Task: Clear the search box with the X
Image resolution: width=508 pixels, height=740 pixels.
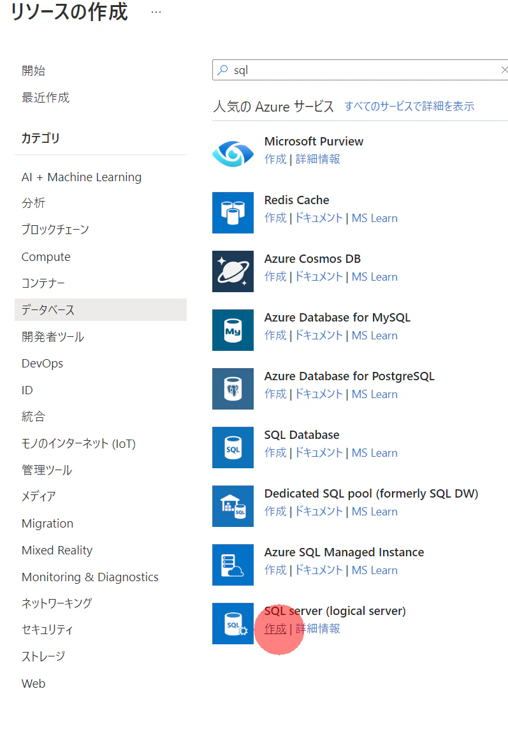Action: (x=504, y=70)
